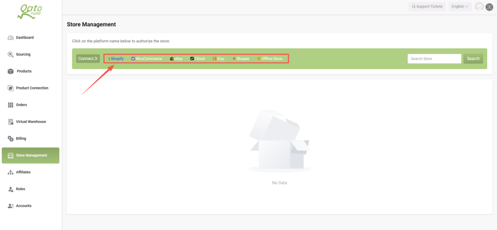Click the Shopify platform link
Viewport: 497px width, 230px height.
(x=117, y=59)
